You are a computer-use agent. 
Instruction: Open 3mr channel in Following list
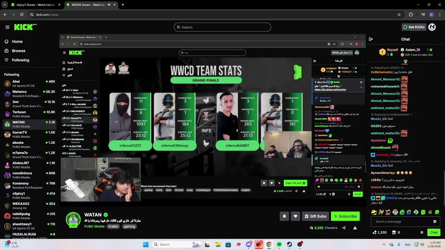pyautogui.click(x=29, y=104)
